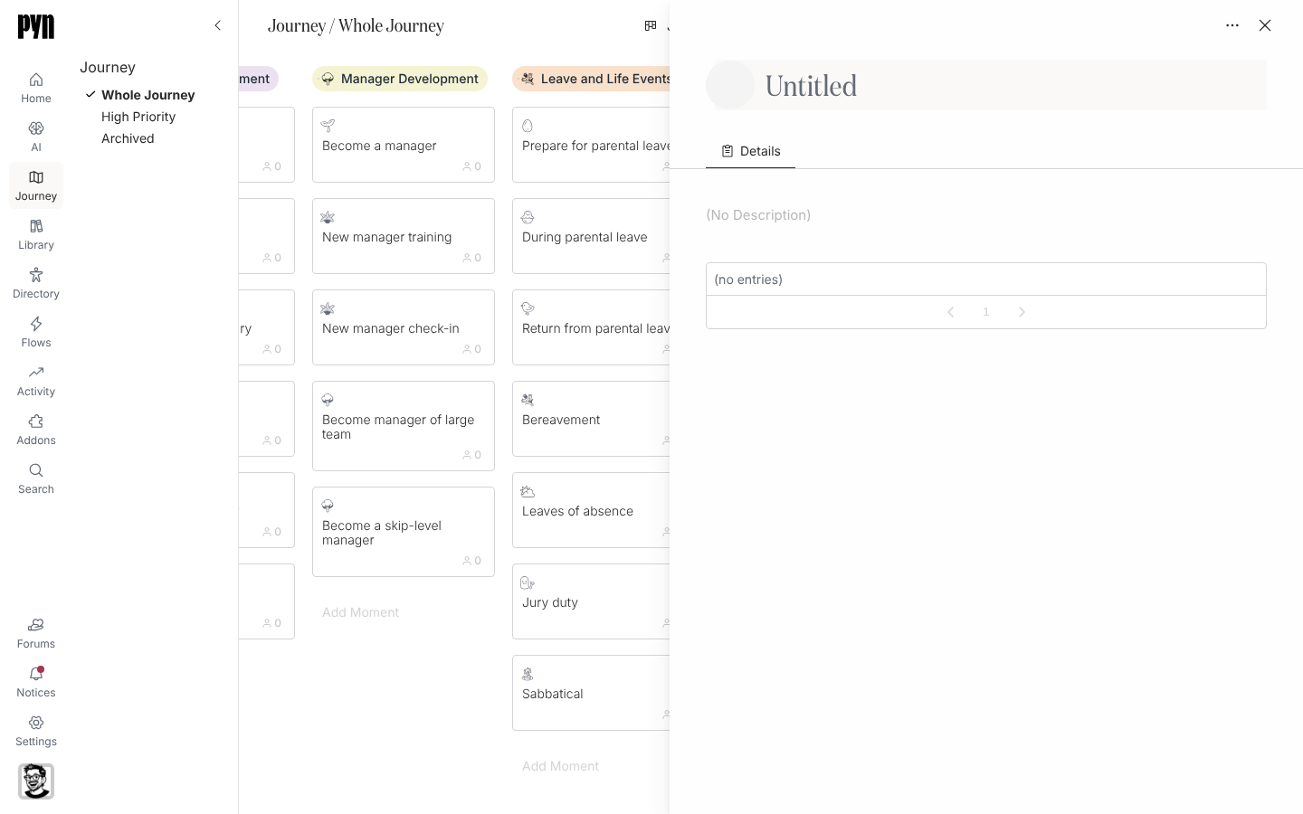This screenshot has width=1303, height=814.
Task: Click the bird icon on Return from parental leave
Action: (x=528, y=308)
